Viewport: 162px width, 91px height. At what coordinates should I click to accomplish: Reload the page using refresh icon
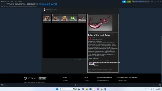[2, 6]
